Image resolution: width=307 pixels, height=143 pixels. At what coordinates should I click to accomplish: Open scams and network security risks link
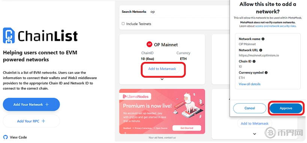click(x=275, y=26)
